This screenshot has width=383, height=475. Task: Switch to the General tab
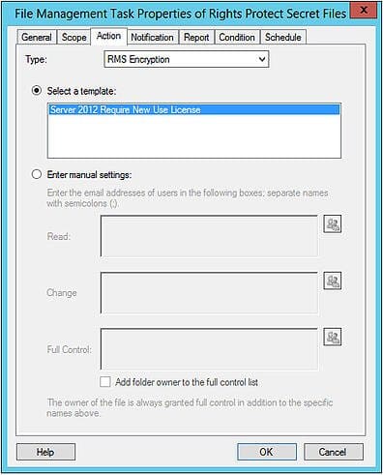click(x=37, y=37)
